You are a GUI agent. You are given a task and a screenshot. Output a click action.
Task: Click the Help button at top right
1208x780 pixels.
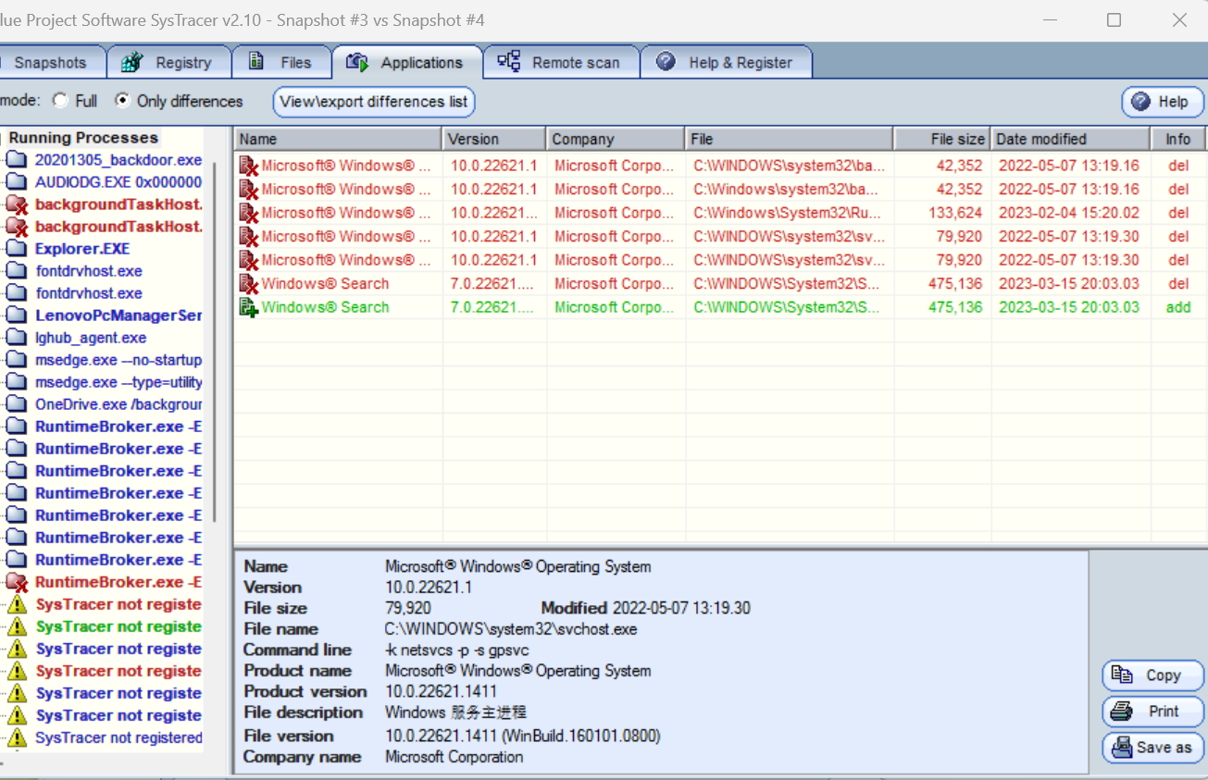(x=1163, y=102)
